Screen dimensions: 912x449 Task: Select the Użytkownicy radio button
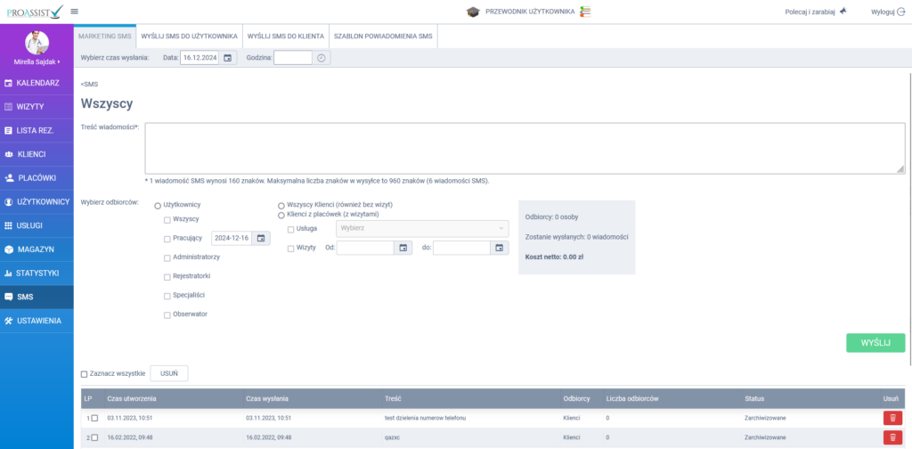click(158, 205)
